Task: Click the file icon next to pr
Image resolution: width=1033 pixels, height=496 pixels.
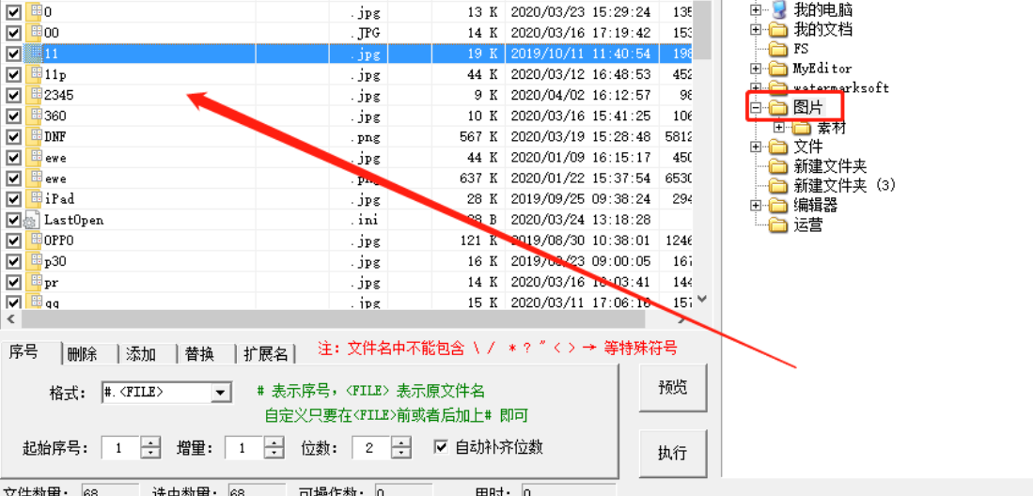Action: [34, 282]
